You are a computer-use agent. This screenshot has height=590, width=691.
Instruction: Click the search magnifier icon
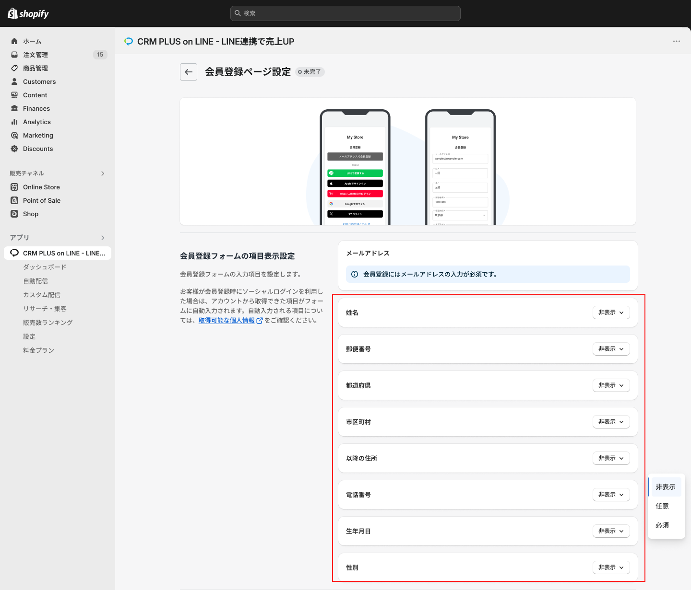click(238, 13)
